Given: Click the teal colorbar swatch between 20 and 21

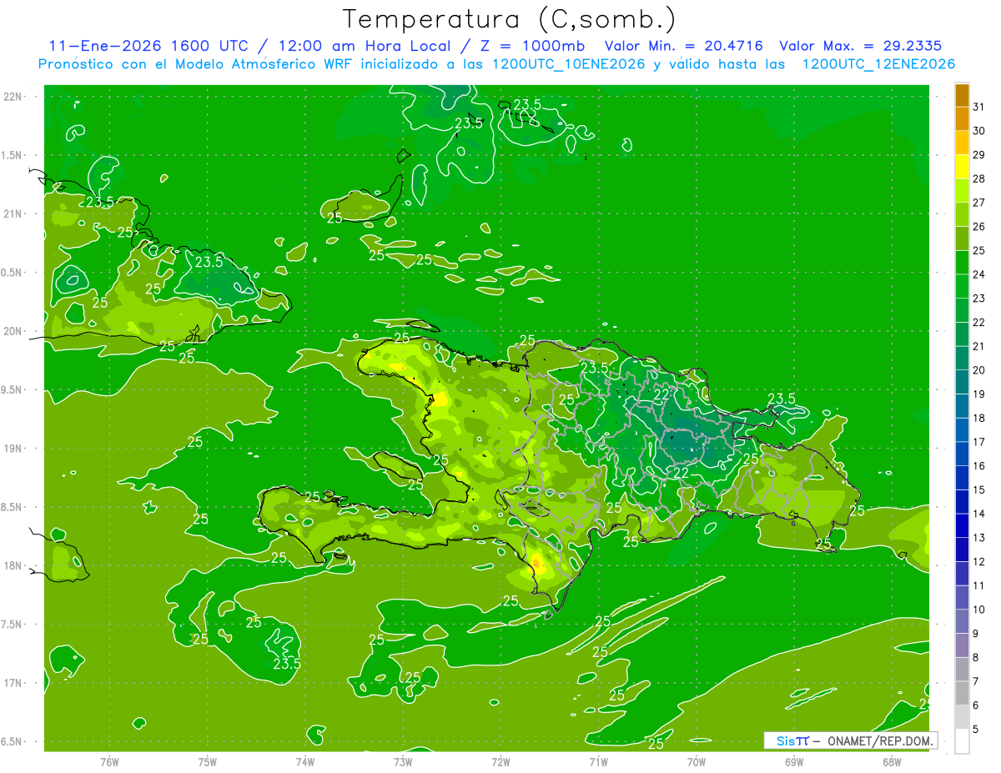Looking at the screenshot, I should (x=962, y=359).
